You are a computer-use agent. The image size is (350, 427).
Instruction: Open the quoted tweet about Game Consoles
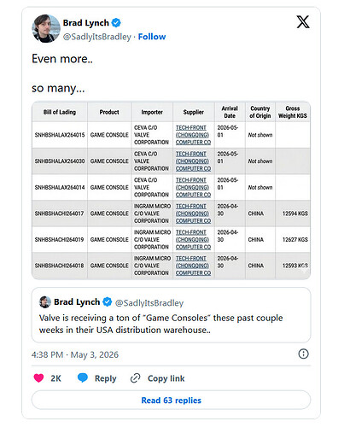coord(171,315)
